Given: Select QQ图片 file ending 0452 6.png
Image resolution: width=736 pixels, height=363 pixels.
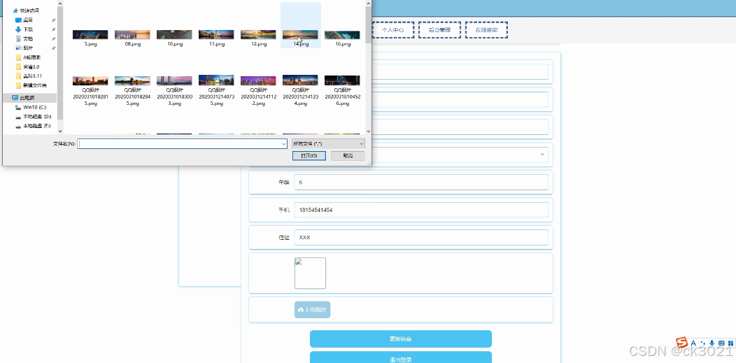Looking at the screenshot, I should 342,90.
